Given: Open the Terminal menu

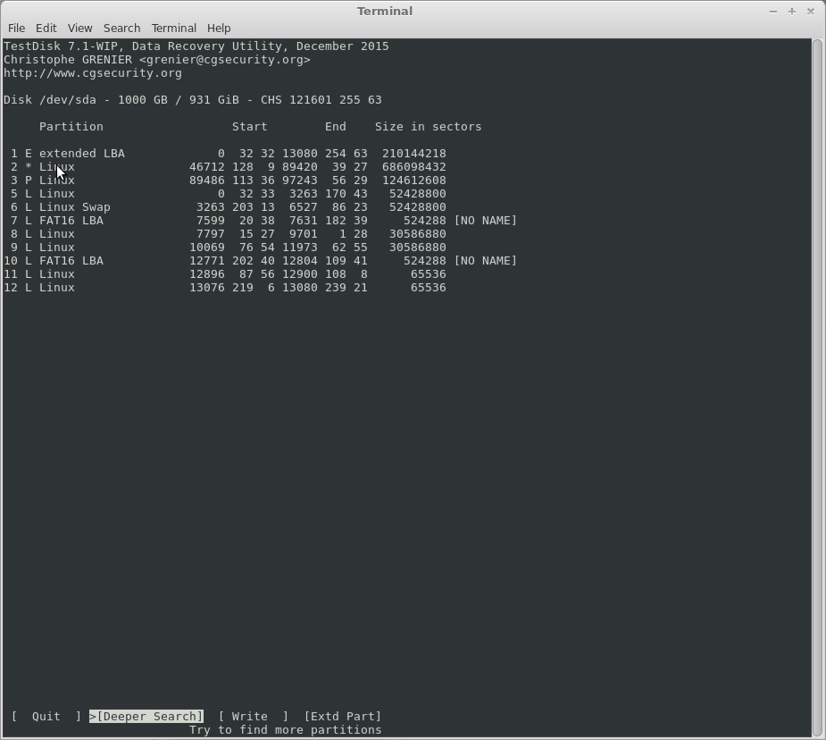Looking at the screenshot, I should point(173,28).
